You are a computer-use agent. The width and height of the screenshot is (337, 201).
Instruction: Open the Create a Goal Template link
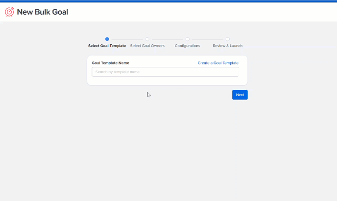tap(218, 63)
